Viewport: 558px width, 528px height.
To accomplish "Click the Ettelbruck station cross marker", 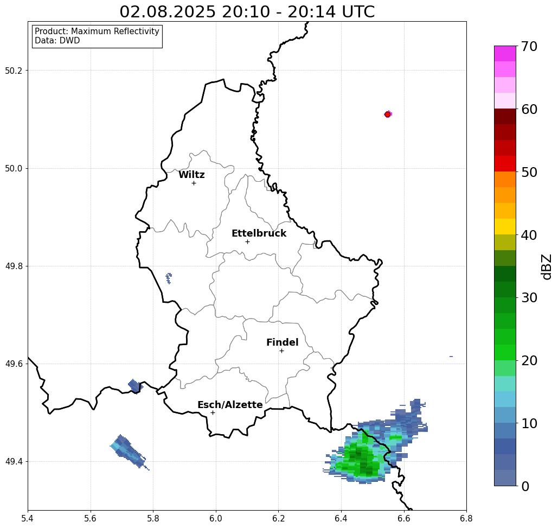I will coord(248,241).
